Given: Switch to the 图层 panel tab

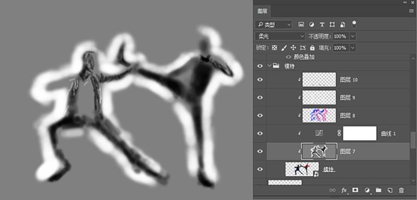Looking at the screenshot, I should click(263, 11).
